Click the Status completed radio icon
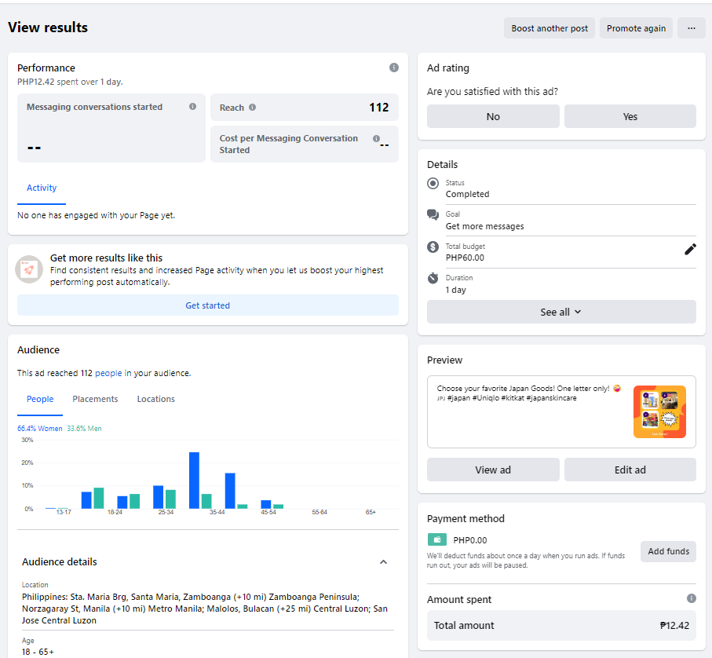 coord(433,184)
